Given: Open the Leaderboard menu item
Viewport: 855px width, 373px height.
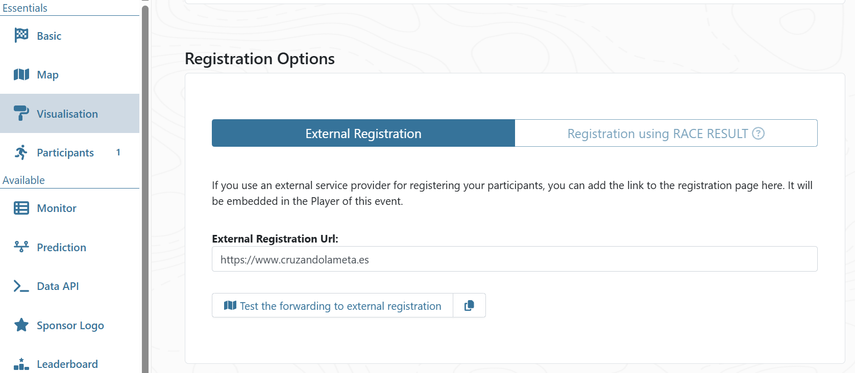Looking at the screenshot, I should pos(67,364).
